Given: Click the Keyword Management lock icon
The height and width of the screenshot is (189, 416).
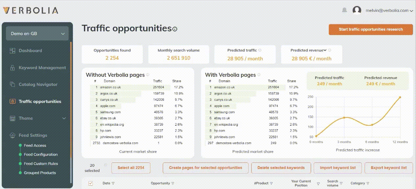Looking at the screenshot, I should (13, 68).
